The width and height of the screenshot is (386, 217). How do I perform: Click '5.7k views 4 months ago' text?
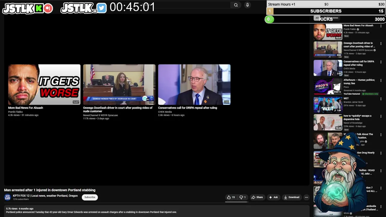coord(20,209)
